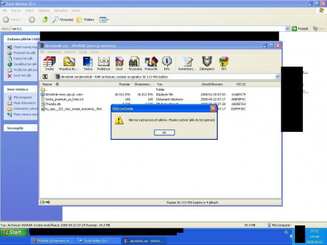
Task: Toggle the Foldery pane button in Explorer
Action: point(86,20)
